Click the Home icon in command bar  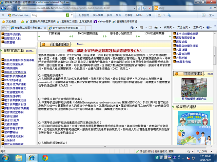click(x=132, y=28)
